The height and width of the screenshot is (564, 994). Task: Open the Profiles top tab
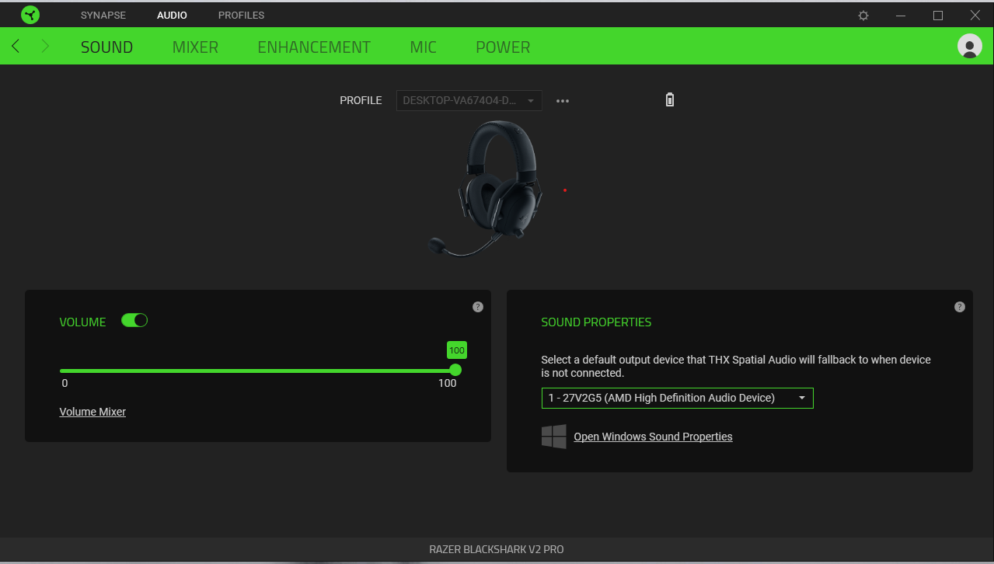coord(241,16)
